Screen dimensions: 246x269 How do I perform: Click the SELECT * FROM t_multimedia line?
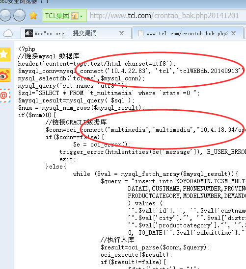coord(109,93)
